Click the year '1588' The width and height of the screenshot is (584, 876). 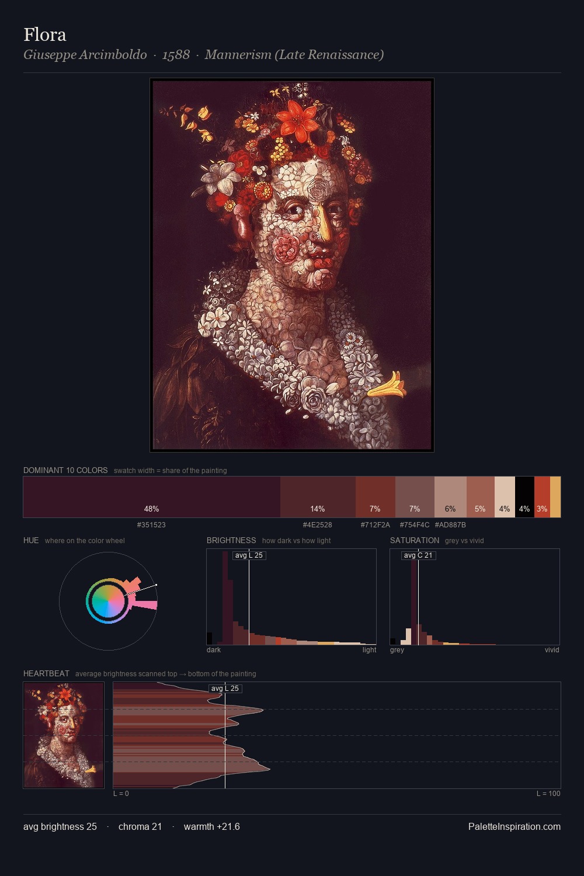(x=176, y=55)
